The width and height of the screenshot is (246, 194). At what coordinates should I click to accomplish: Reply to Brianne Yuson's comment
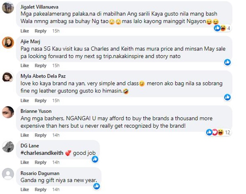point(40,135)
